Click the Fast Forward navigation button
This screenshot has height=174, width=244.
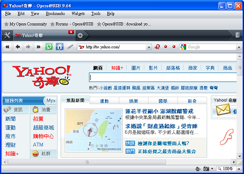tap(39, 47)
